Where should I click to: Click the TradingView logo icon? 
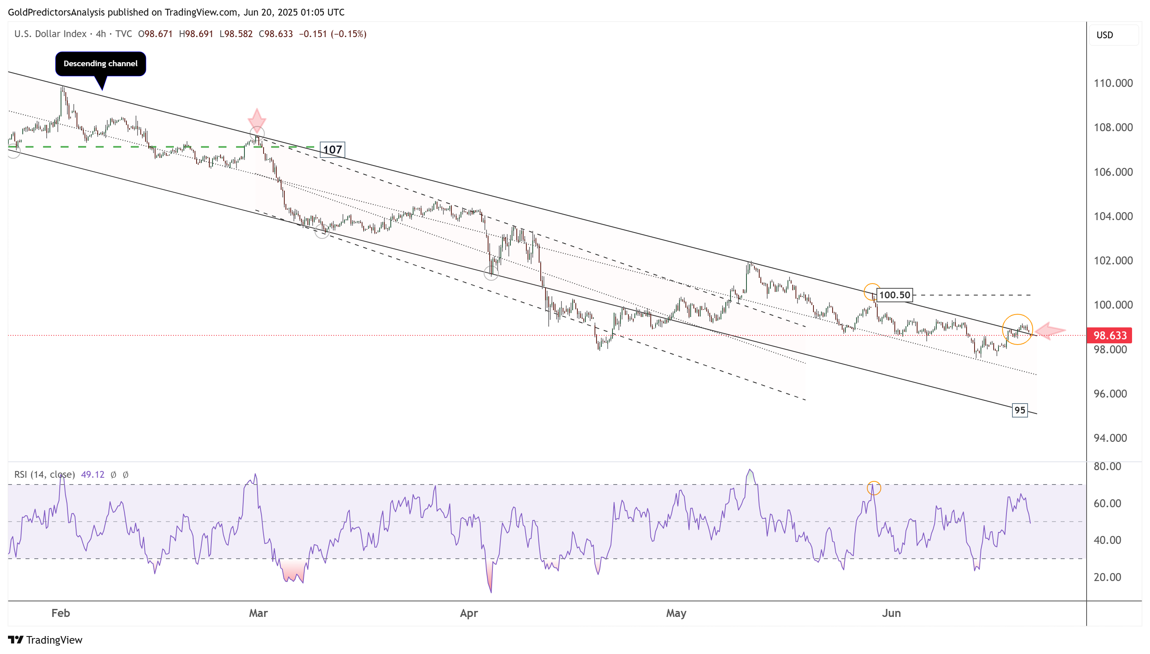pyautogui.click(x=15, y=640)
